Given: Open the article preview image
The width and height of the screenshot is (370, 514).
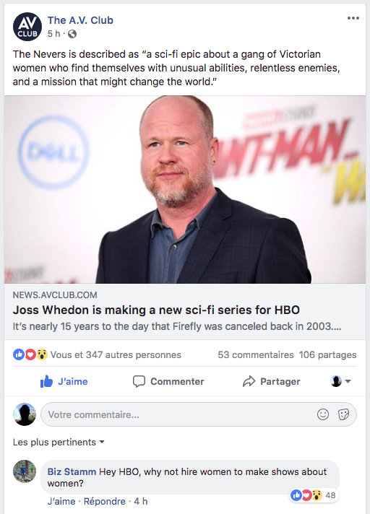Looking at the screenshot, I should (x=185, y=189).
